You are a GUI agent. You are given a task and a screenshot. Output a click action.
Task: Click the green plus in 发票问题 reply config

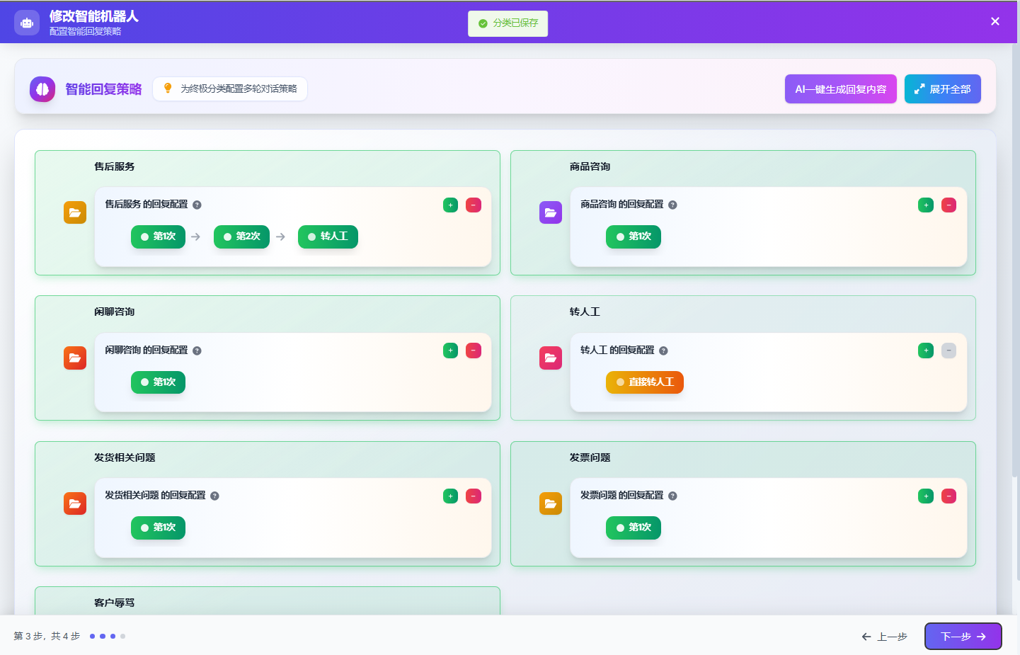coord(926,496)
